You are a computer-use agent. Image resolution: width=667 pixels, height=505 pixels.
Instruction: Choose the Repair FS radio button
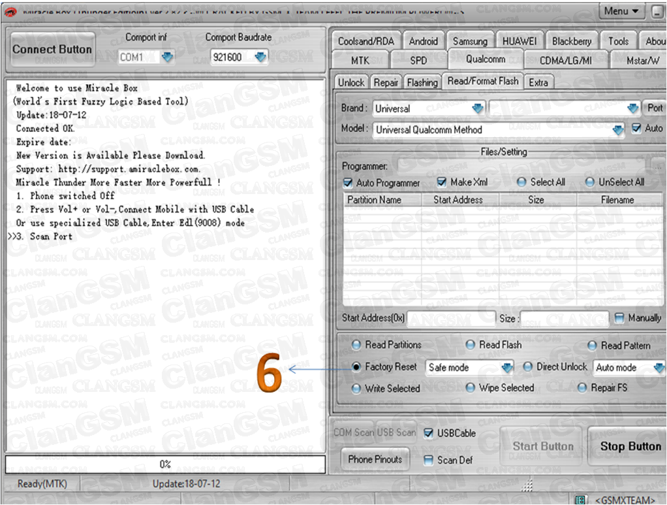coord(582,388)
